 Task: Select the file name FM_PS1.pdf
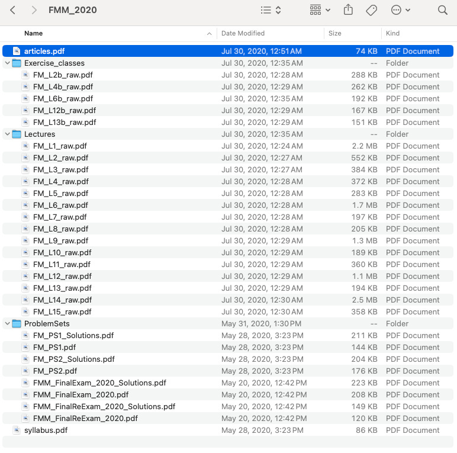pyautogui.click(x=54, y=348)
